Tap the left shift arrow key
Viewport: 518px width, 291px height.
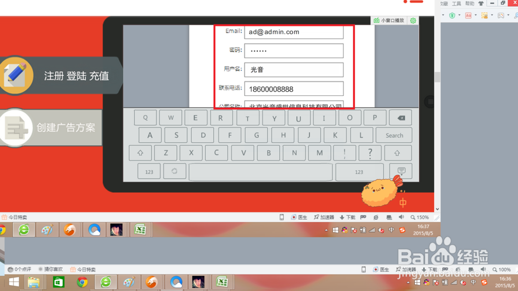pyautogui.click(x=140, y=153)
